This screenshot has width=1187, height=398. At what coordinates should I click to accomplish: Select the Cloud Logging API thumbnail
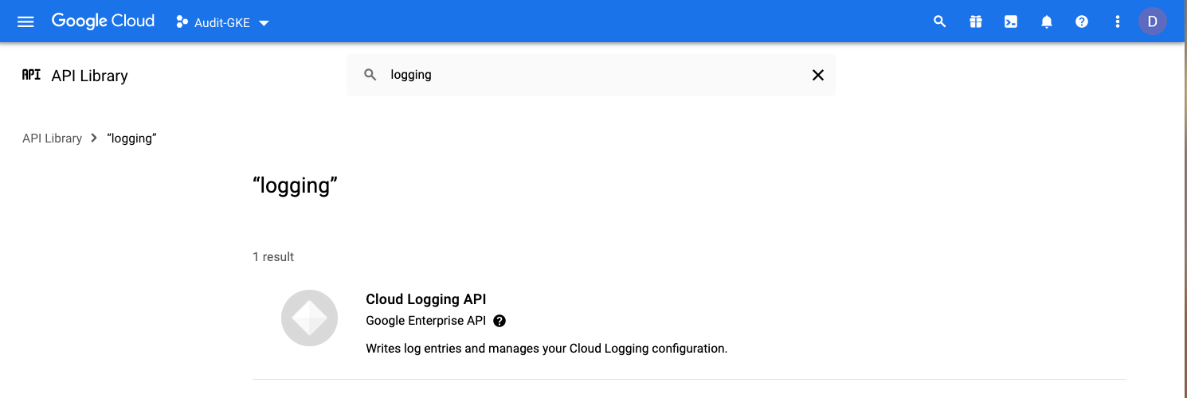point(309,318)
